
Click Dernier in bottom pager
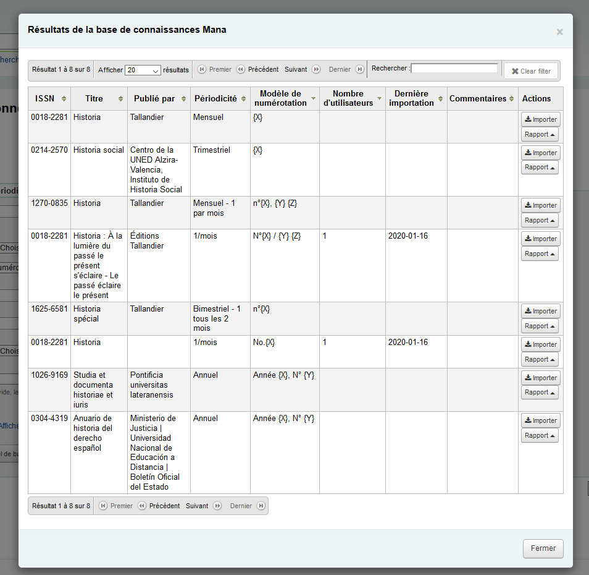(x=247, y=506)
